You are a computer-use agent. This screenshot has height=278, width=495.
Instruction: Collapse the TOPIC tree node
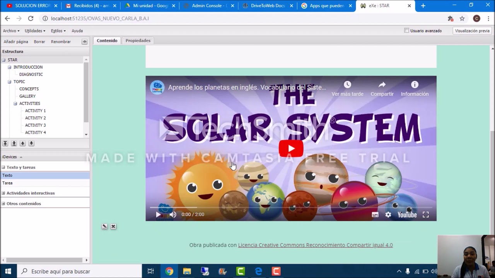click(x=10, y=82)
